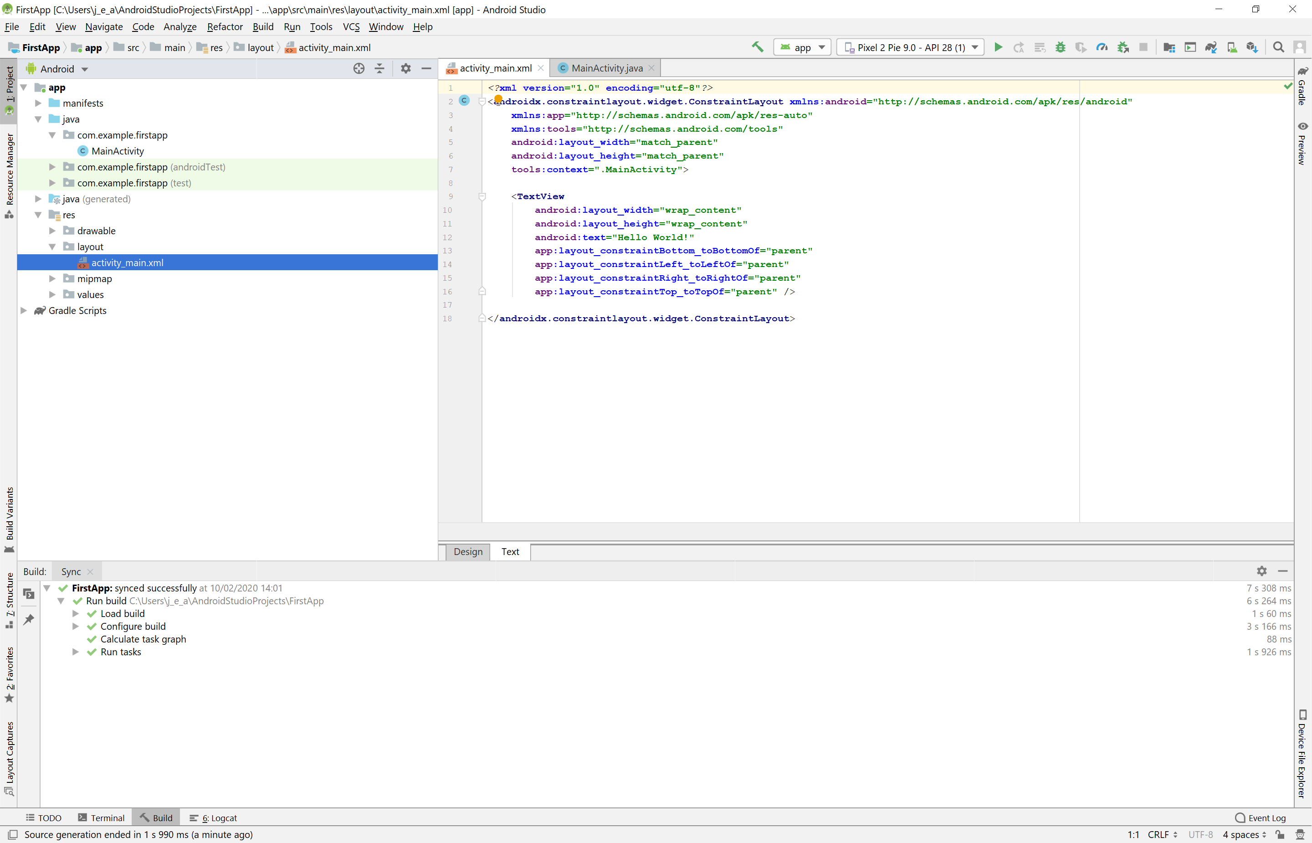
Task: Click Search Everywhere magnifier icon
Action: pos(1279,47)
